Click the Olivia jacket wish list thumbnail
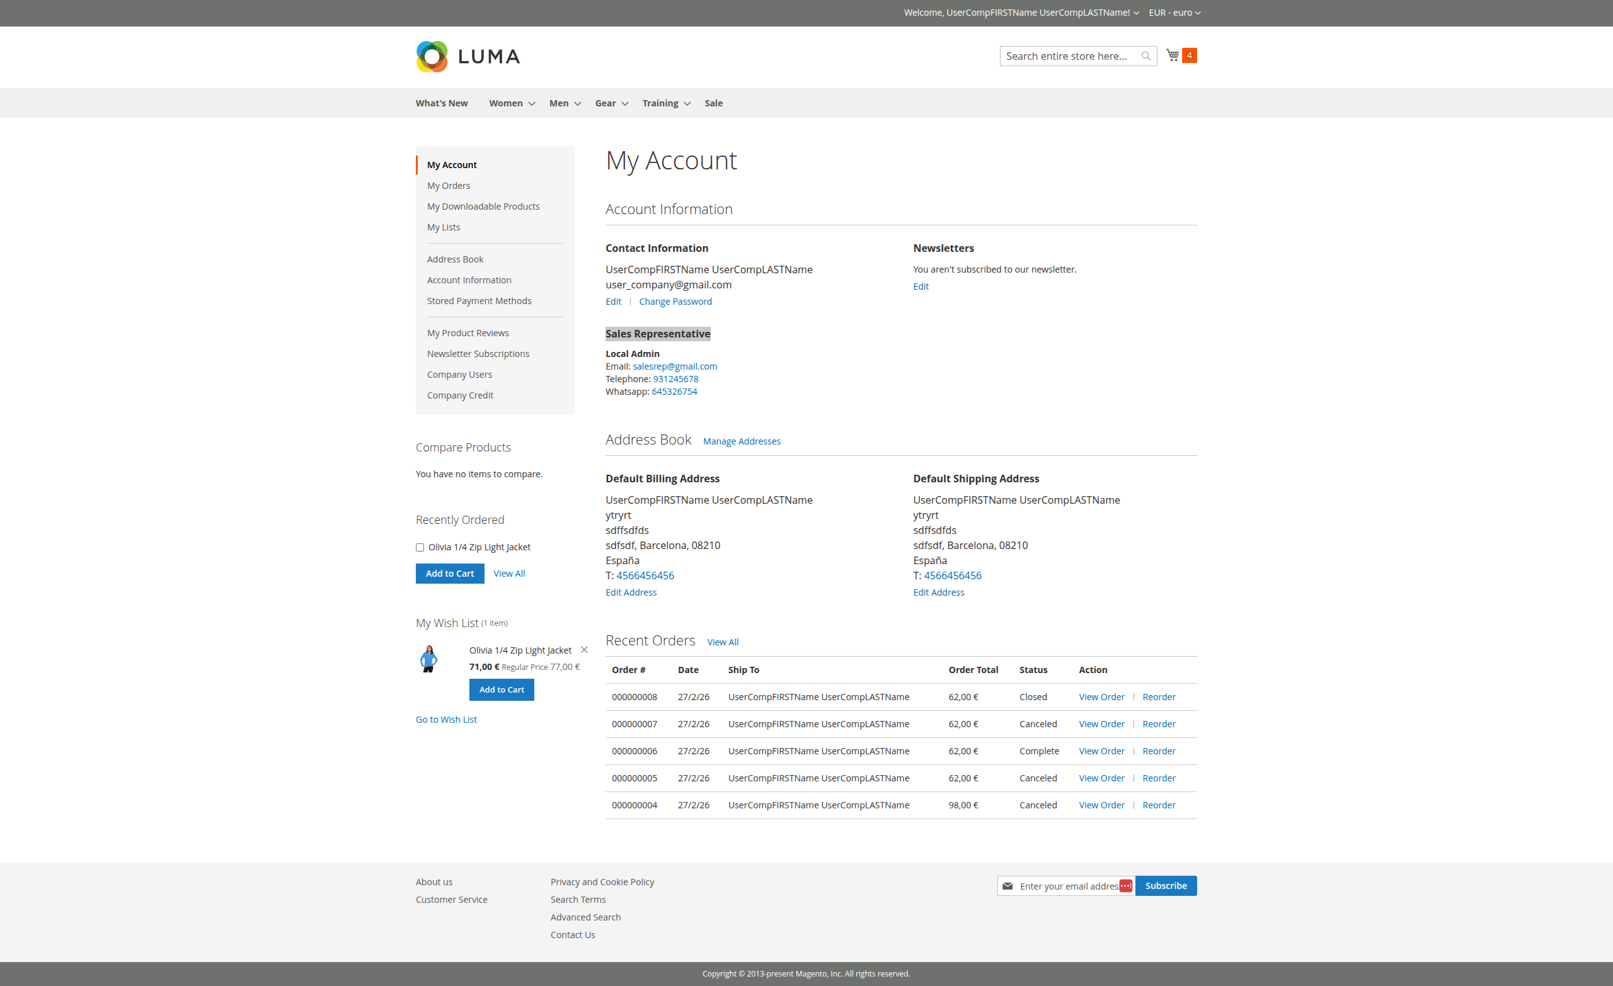 [431, 658]
